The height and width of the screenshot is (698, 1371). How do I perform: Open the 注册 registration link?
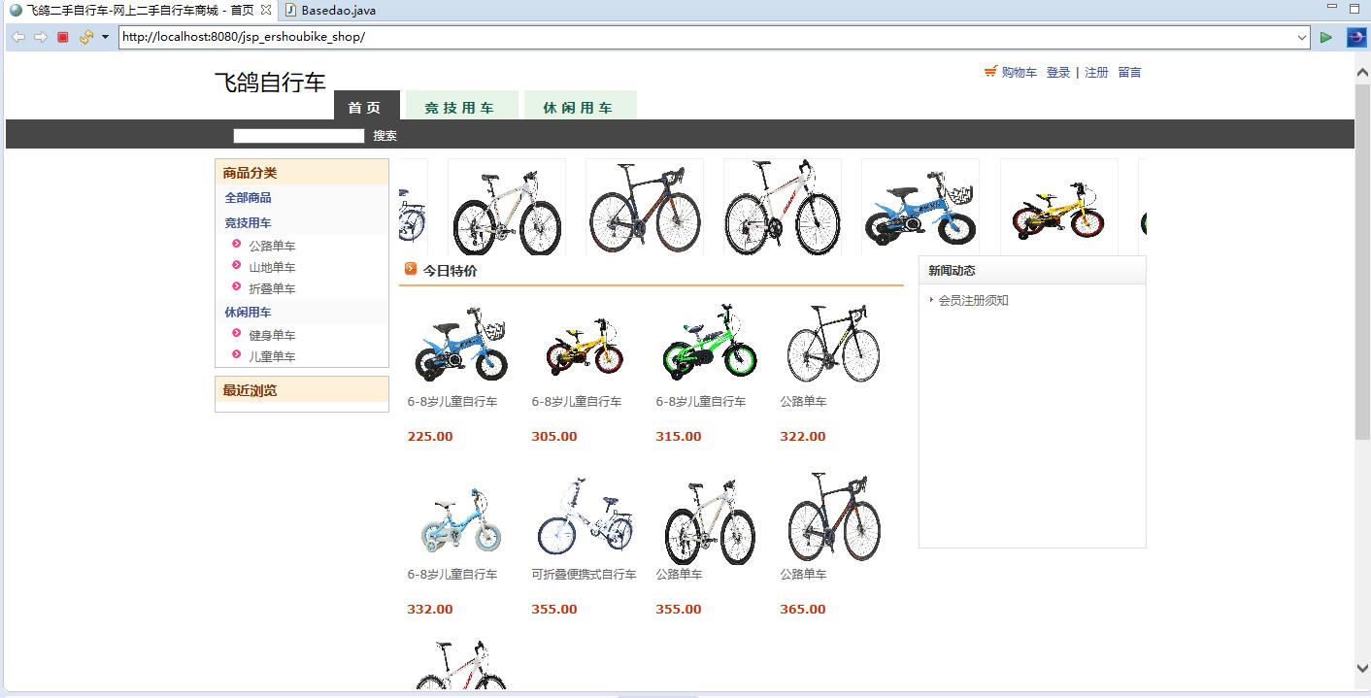click(1096, 72)
